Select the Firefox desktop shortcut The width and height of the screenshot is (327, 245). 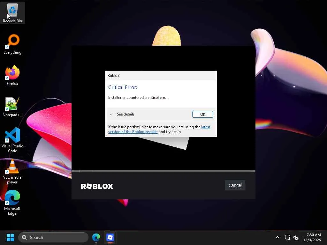click(12, 75)
